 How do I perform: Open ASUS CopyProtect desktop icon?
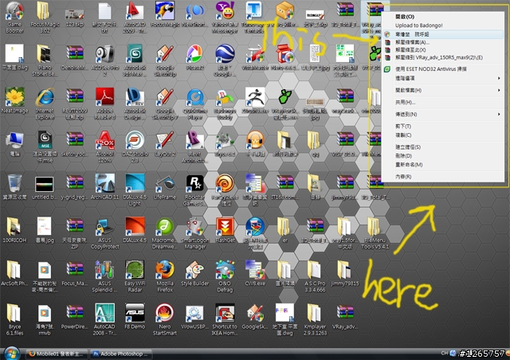tap(104, 233)
